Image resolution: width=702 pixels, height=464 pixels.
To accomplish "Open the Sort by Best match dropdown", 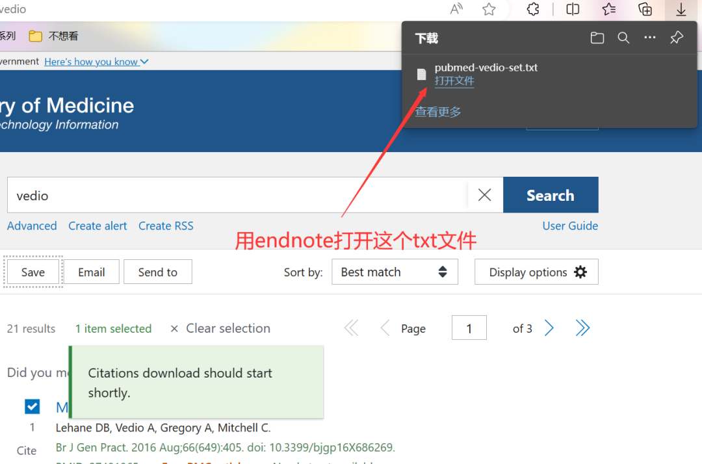I will pos(395,272).
